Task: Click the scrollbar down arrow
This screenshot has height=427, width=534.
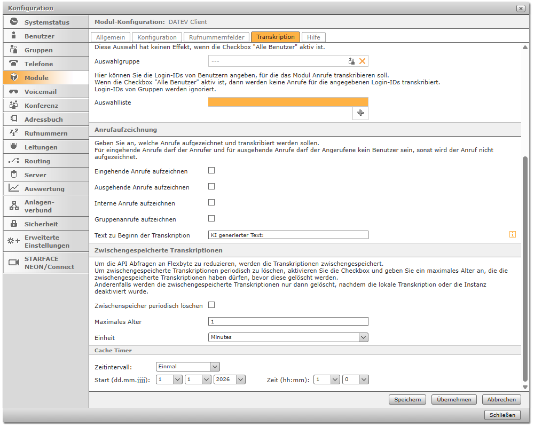Action: click(525, 387)
